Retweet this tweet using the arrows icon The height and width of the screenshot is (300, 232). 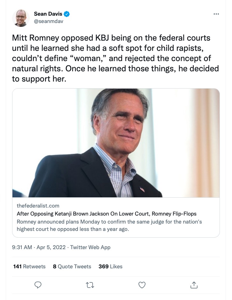90,285
